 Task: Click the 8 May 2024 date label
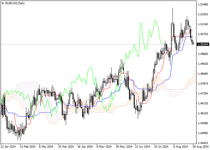pyautogui.click(x=104, y=146)
